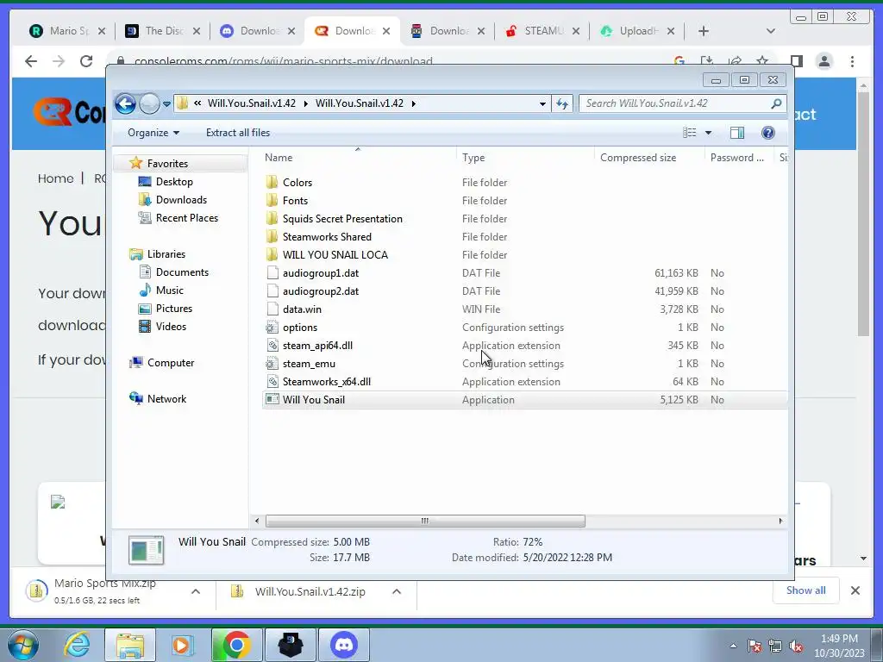
Task: Select the Steamworks Shared folder
Action: click(327, 237)
